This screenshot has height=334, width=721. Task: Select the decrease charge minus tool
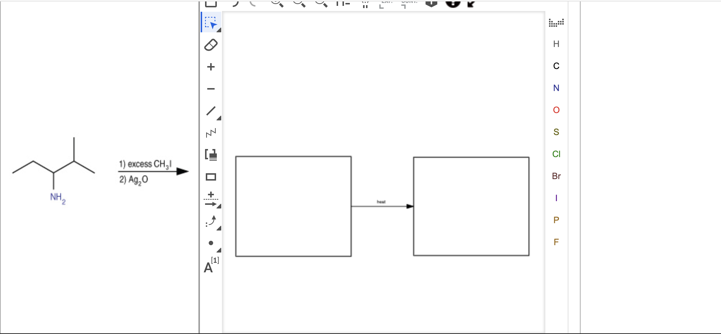point(210,88)
